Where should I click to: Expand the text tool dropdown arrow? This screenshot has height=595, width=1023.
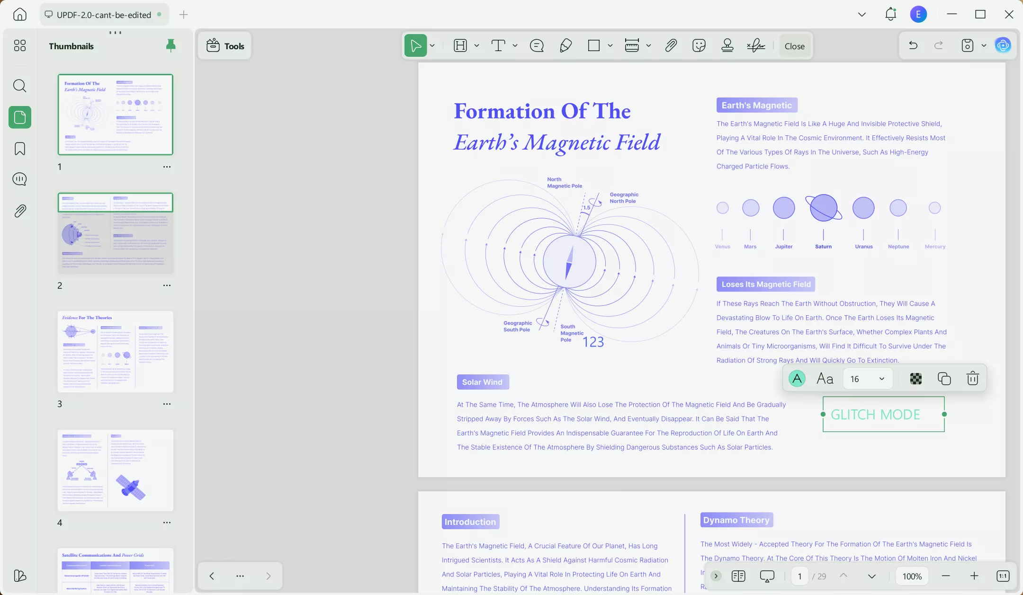click(x=515, y=46)
